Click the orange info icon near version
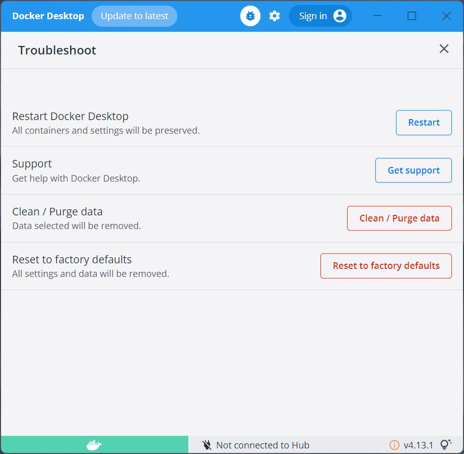The width and height of the screenshot is (464, 454). pyautogui.click(x=394, y=445)
